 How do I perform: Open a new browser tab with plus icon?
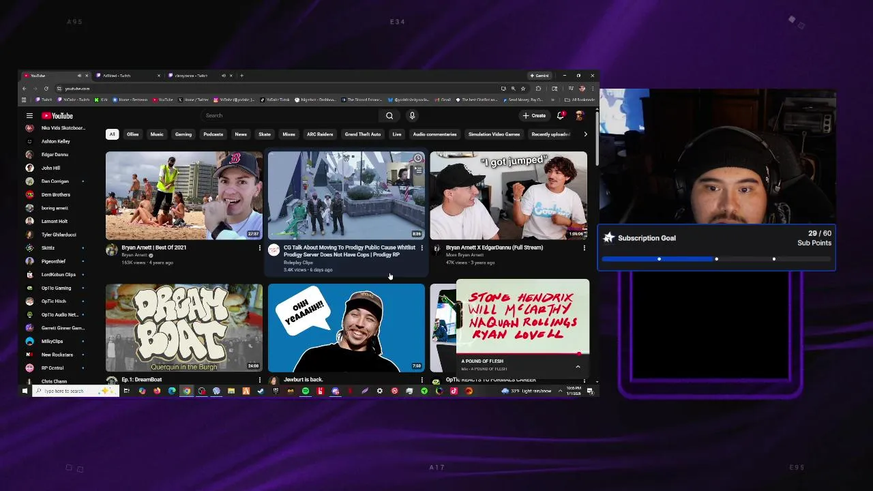[241, 76]
